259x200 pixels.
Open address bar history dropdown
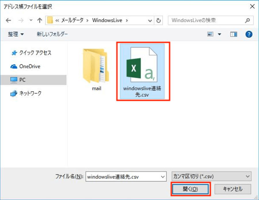(x=150, y=21)
